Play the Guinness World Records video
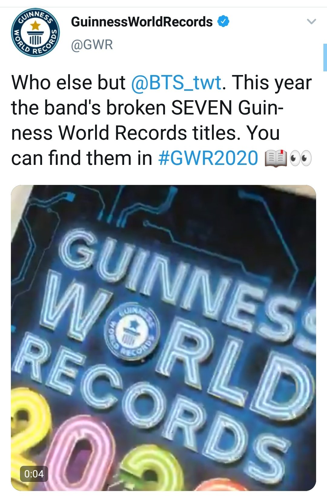 coord(163,338)
